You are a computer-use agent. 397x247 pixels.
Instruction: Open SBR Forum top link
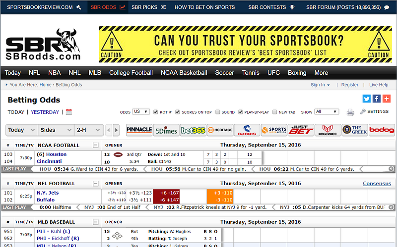347,7
